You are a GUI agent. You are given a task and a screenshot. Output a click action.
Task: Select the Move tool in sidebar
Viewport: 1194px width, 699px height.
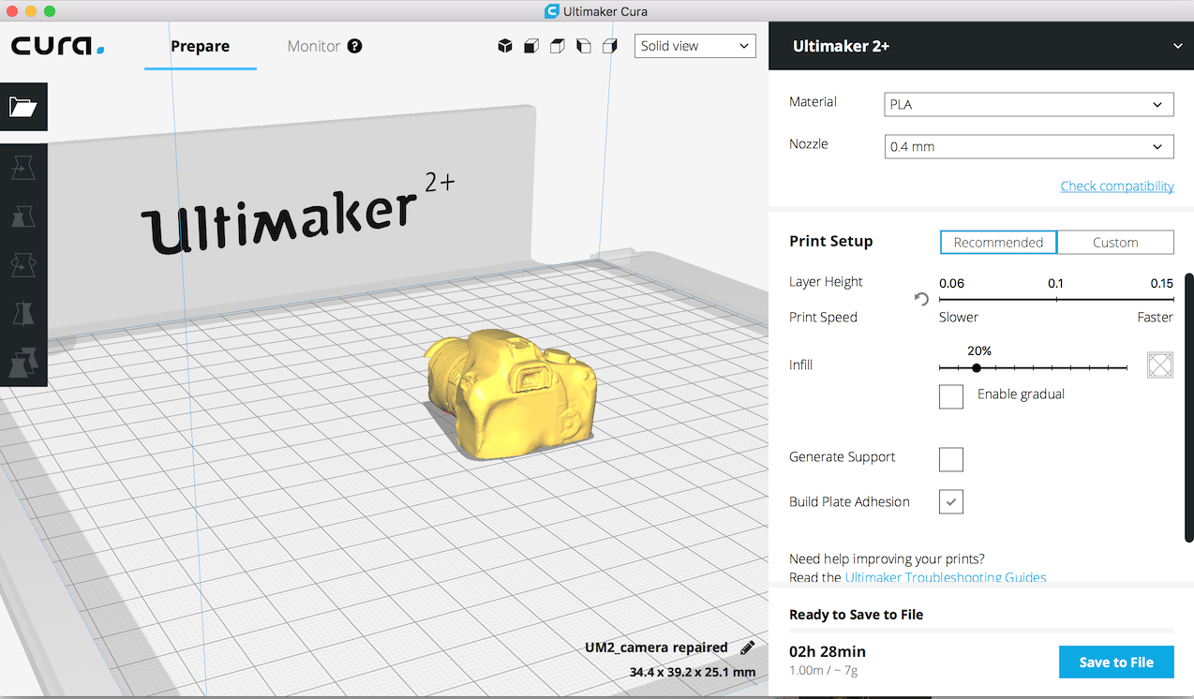(x=23, y=168)
